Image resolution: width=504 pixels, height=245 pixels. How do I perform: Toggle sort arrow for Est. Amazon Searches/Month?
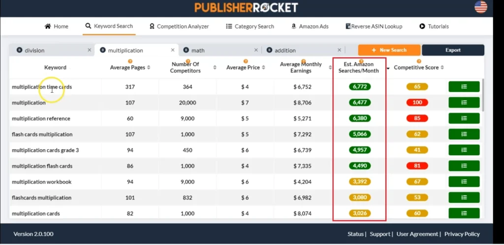(388, 68)
